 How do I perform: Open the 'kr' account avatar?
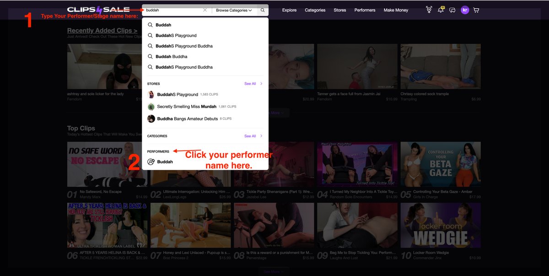click(465, 10)
